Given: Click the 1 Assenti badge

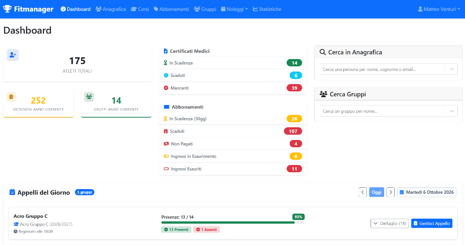Looking at the screenshot, I should (207, 230).
